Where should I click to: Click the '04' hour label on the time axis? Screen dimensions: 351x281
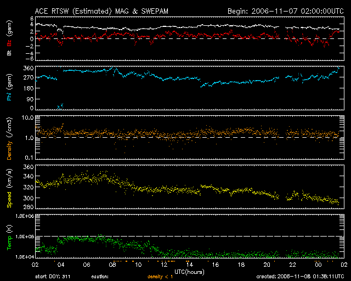pyautogui.click(x=61, y=265)
